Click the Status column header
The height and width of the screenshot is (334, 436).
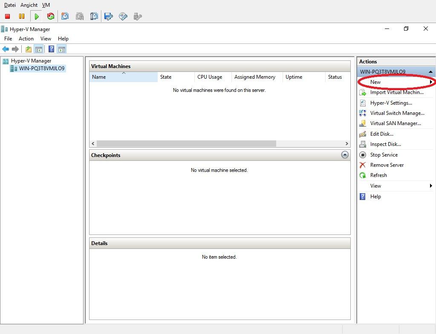point(338,77)
